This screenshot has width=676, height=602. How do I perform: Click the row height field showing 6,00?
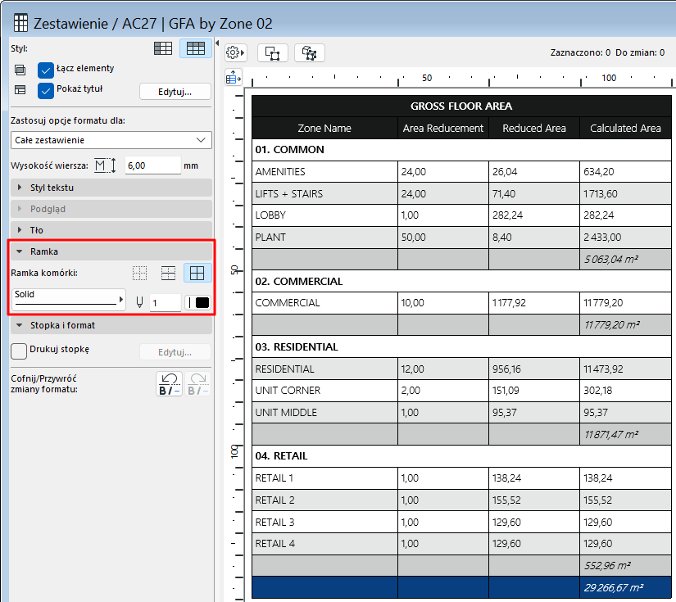pos(152,165)
